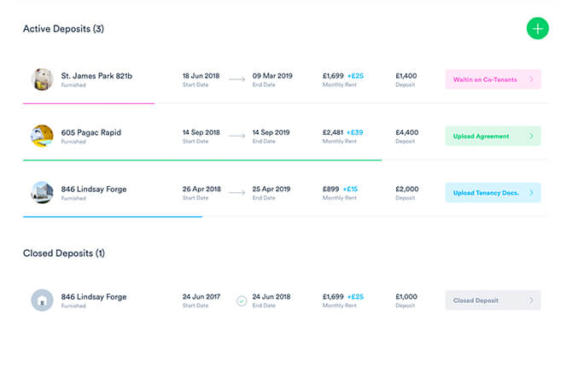The height and width of the screenshot is (367, 572).
Task: Expand chevron on Upload Agreement
Action: [531, 136]
